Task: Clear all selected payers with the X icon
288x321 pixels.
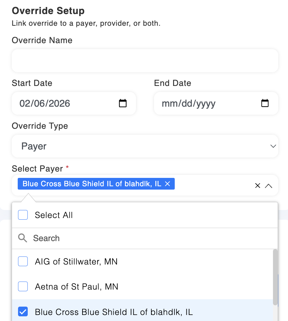Action: click(258, 186)
